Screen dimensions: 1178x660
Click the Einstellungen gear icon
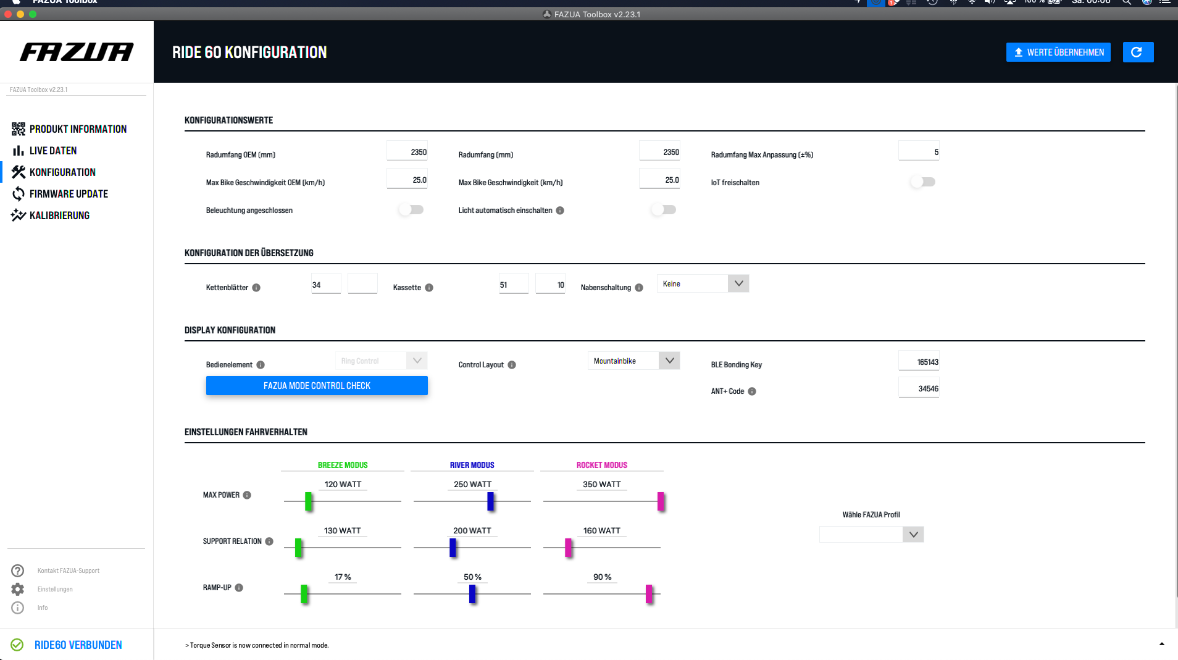pyautogui.click(x=18, y=589)
